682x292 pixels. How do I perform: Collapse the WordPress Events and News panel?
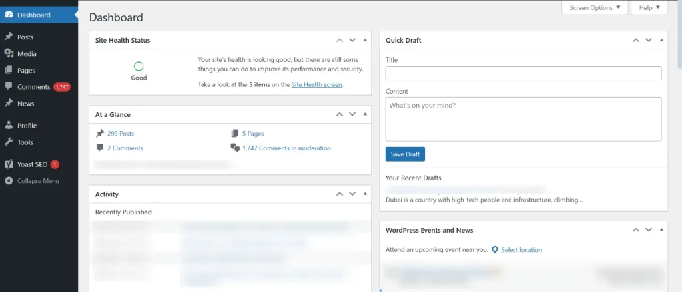(661, 230)
